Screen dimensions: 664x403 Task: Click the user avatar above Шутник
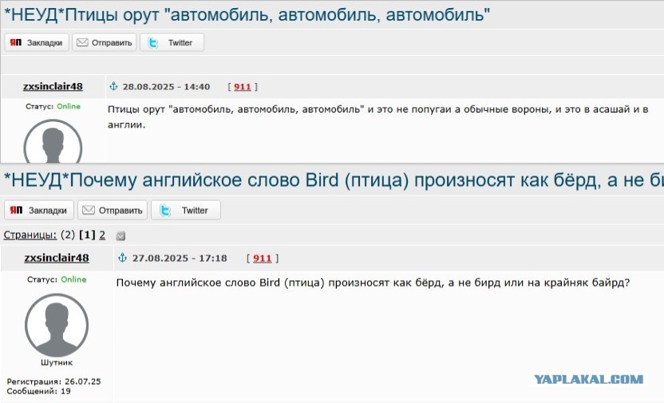[x=57, y=325]
